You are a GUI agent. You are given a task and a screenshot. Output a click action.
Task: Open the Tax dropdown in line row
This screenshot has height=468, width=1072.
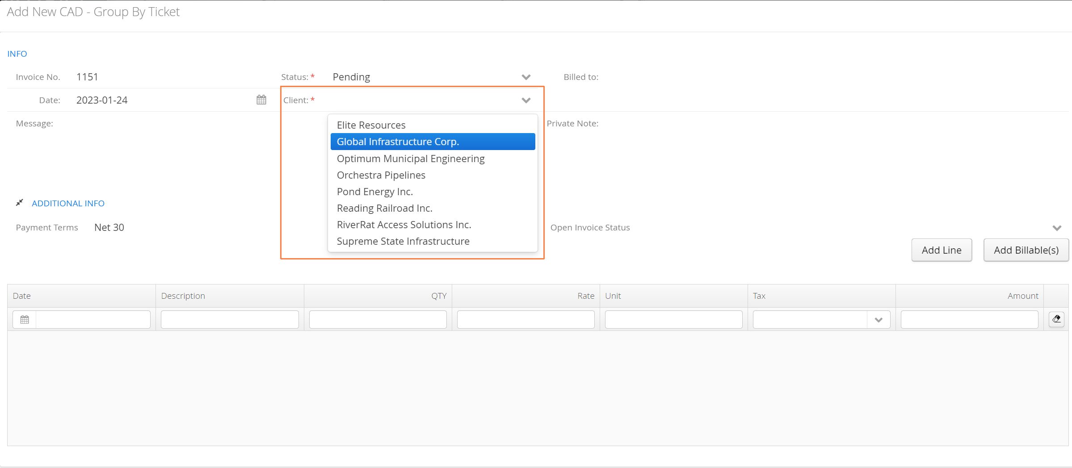(x=879, y=319)
